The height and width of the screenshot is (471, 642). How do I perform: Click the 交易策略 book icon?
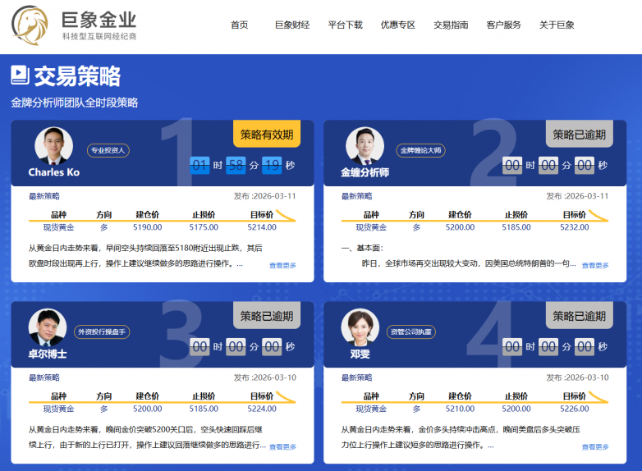pos(20,75)
